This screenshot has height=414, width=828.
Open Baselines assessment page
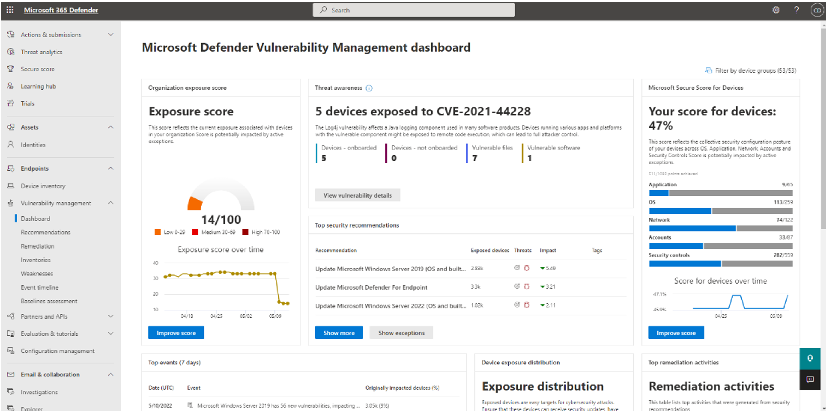[x=49, y=301]
